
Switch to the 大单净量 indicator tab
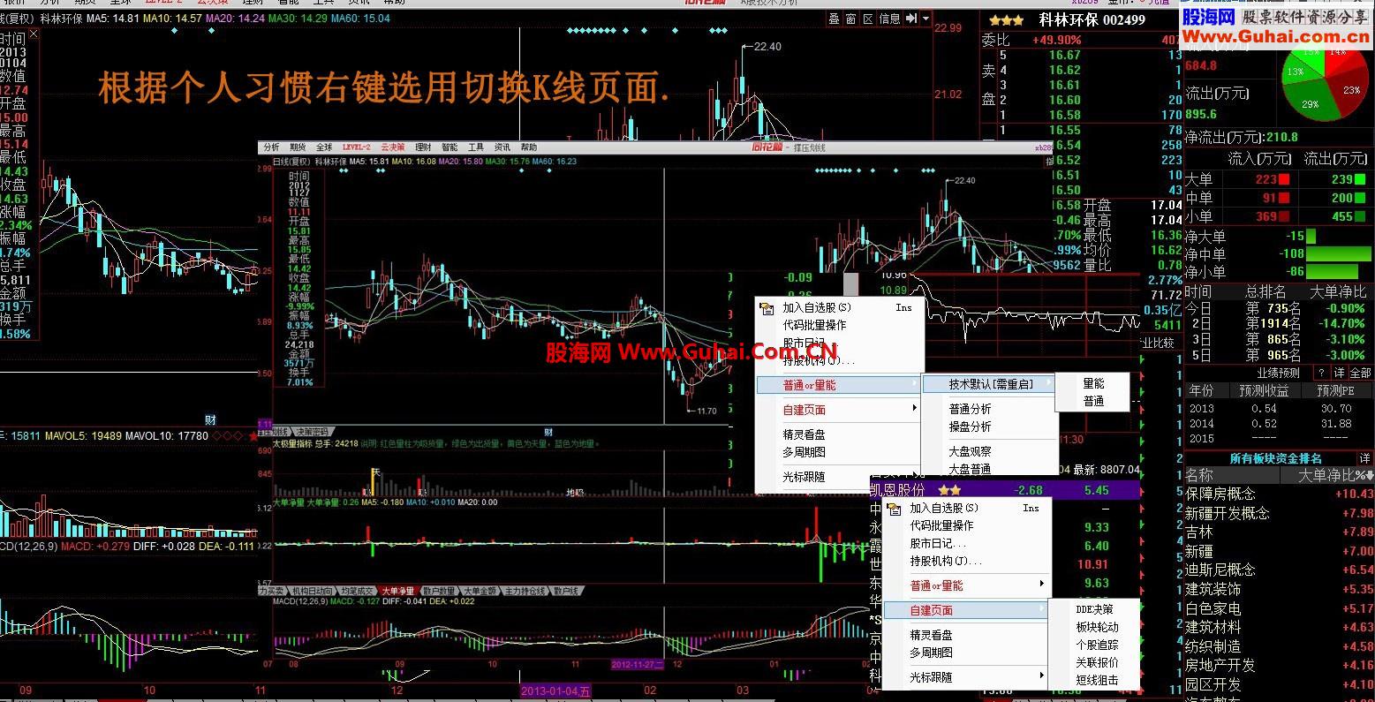397,591
